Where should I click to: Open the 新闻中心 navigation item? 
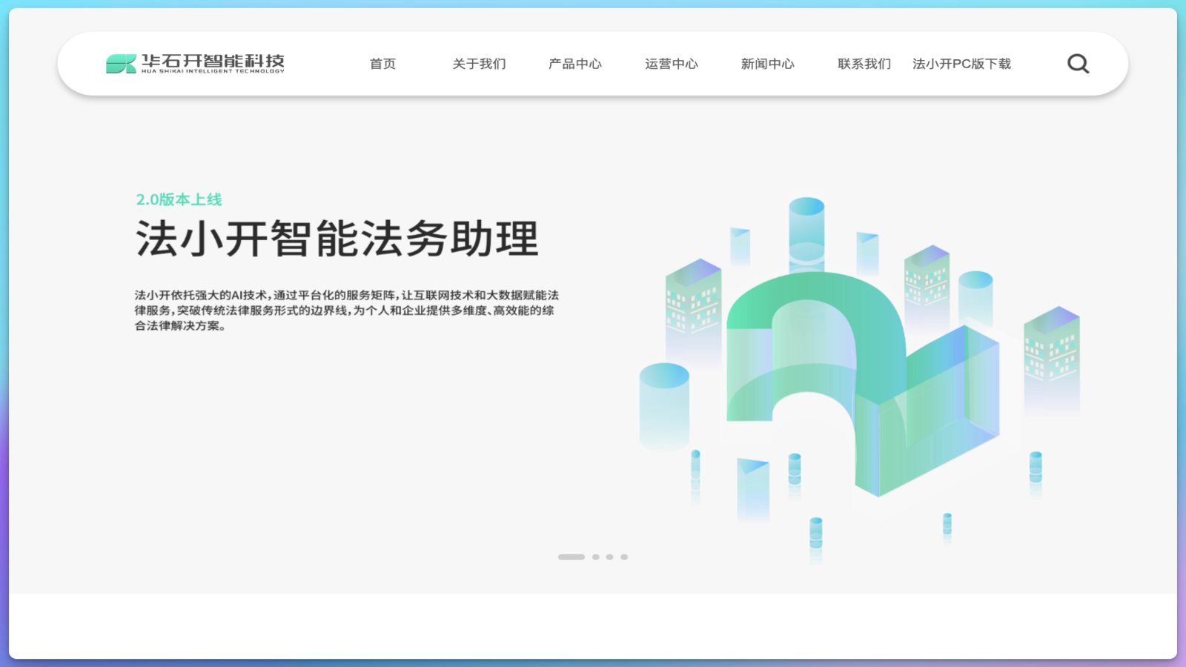tap(766, 64)
